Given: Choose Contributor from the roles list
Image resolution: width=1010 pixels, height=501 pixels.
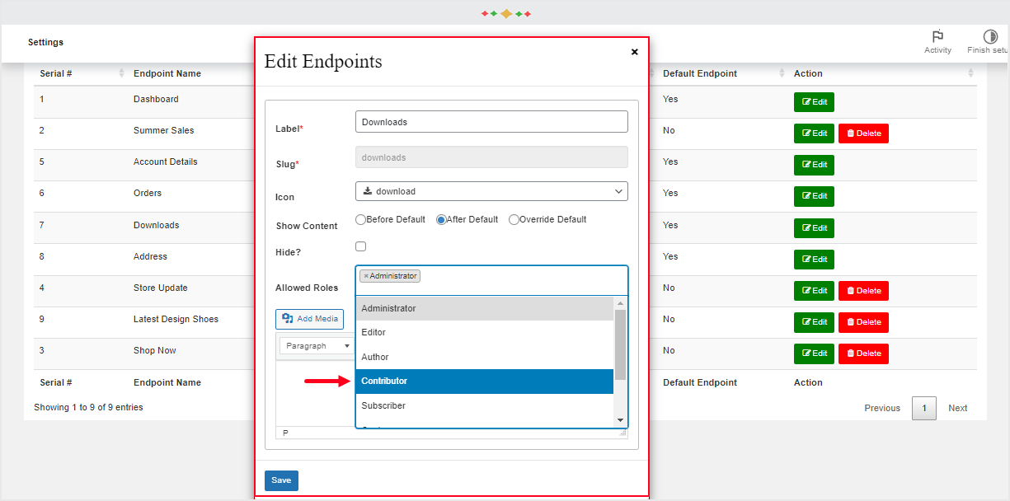Looking at the screenshot, I should [x=485, y=382].
